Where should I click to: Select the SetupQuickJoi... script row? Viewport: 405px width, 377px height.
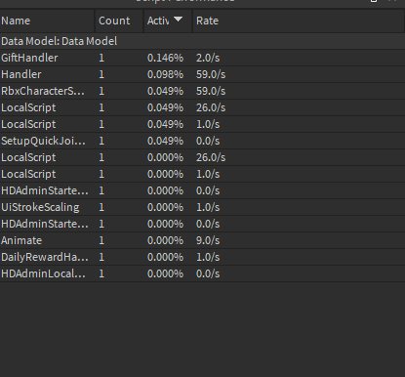click(x=202, y=141)
